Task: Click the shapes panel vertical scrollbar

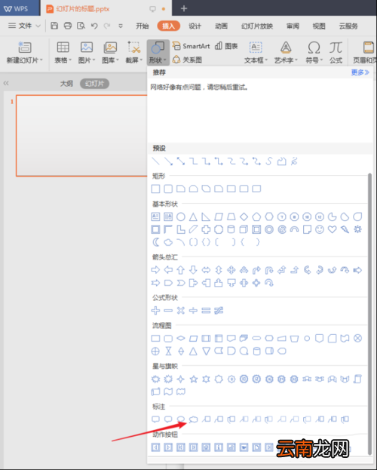Action: [x=369, y=314]
